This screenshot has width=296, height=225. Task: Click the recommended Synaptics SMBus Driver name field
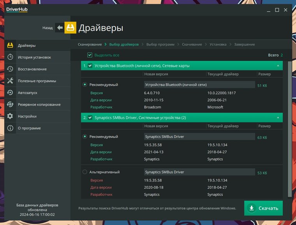199,137
